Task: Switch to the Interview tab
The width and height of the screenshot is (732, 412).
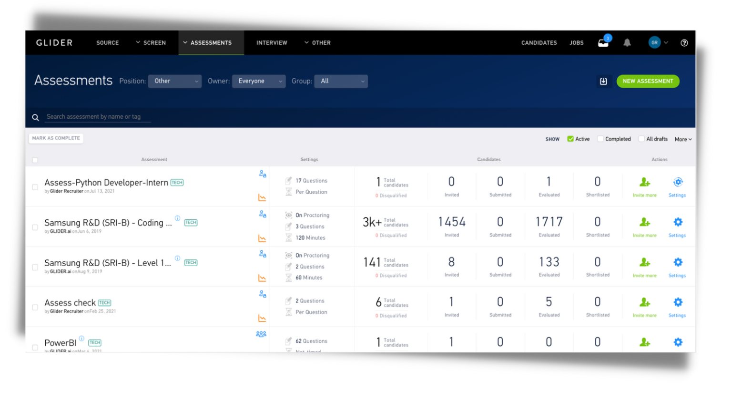Action: click(x=272, y=42)
